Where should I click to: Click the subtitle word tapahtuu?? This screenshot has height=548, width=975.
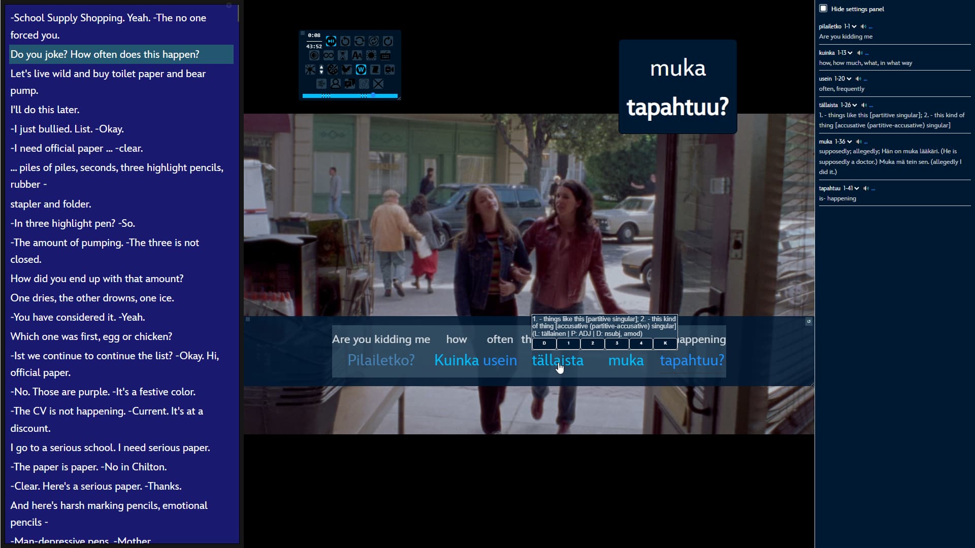click(692, 360)
